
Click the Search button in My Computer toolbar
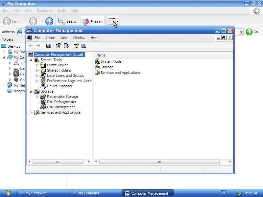[x=68, y=21]
